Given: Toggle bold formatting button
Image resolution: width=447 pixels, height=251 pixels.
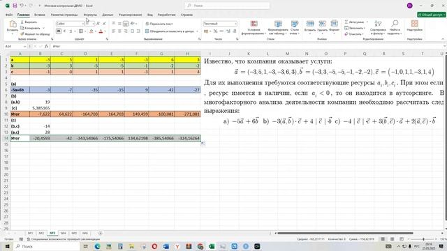Looking at the screenshot, I should coord(59,31).
